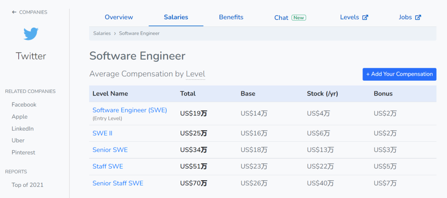
Task: Go to the Facebook related company
Action: tap(24, 105)
